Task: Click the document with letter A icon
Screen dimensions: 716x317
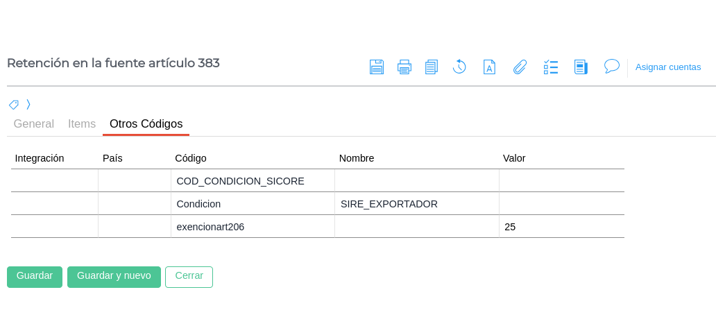Action: 489,67
